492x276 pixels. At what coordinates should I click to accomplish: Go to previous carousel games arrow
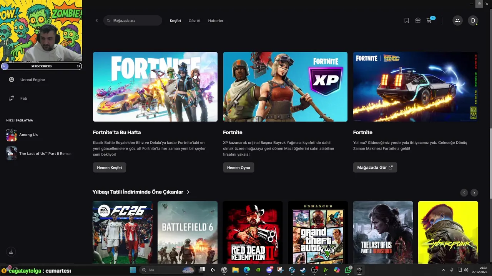[464, 192]
